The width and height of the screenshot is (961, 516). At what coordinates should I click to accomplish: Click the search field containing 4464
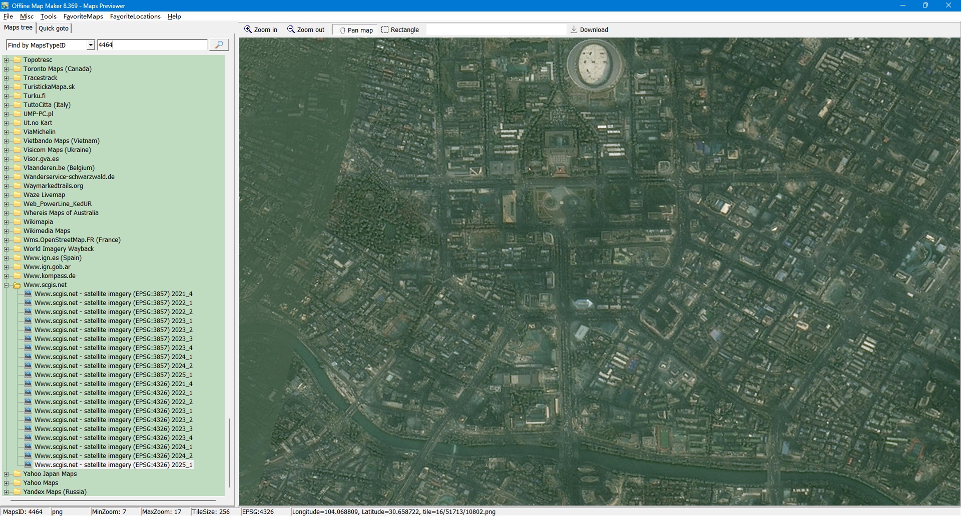(x=152, y=45)
